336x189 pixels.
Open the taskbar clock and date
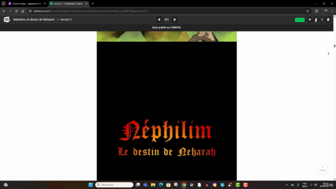point(326,185)
